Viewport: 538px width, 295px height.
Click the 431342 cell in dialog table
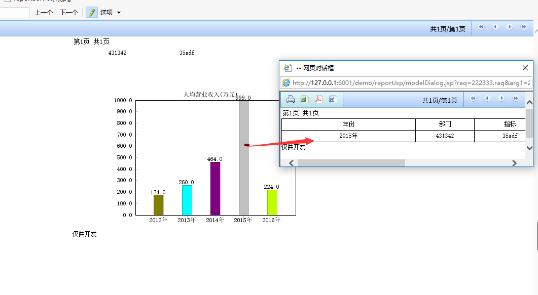(445, 136)
